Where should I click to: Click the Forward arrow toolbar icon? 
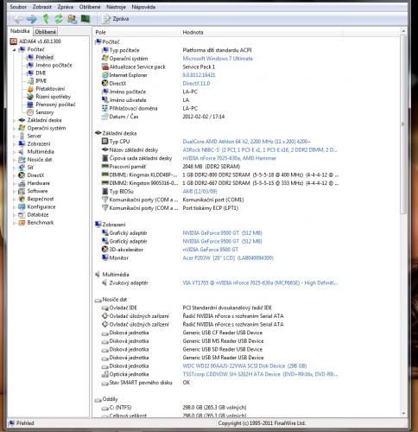pyautogui.click(x=32, y=19)
